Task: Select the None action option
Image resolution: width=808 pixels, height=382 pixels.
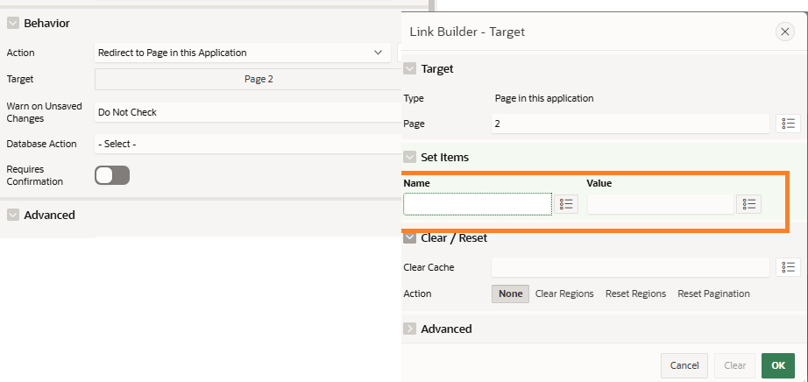Action: click(510, 294)
